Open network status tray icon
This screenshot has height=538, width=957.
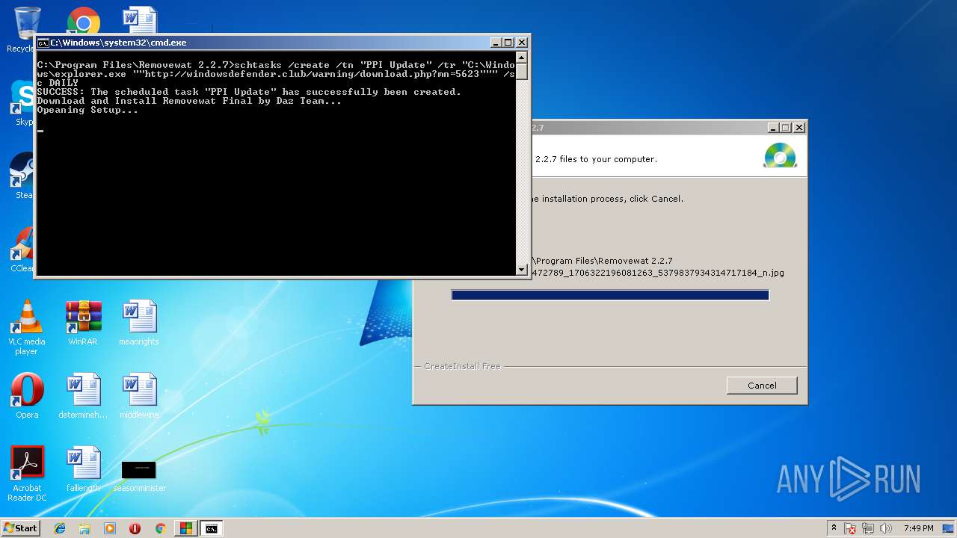[x=869, y=529]
